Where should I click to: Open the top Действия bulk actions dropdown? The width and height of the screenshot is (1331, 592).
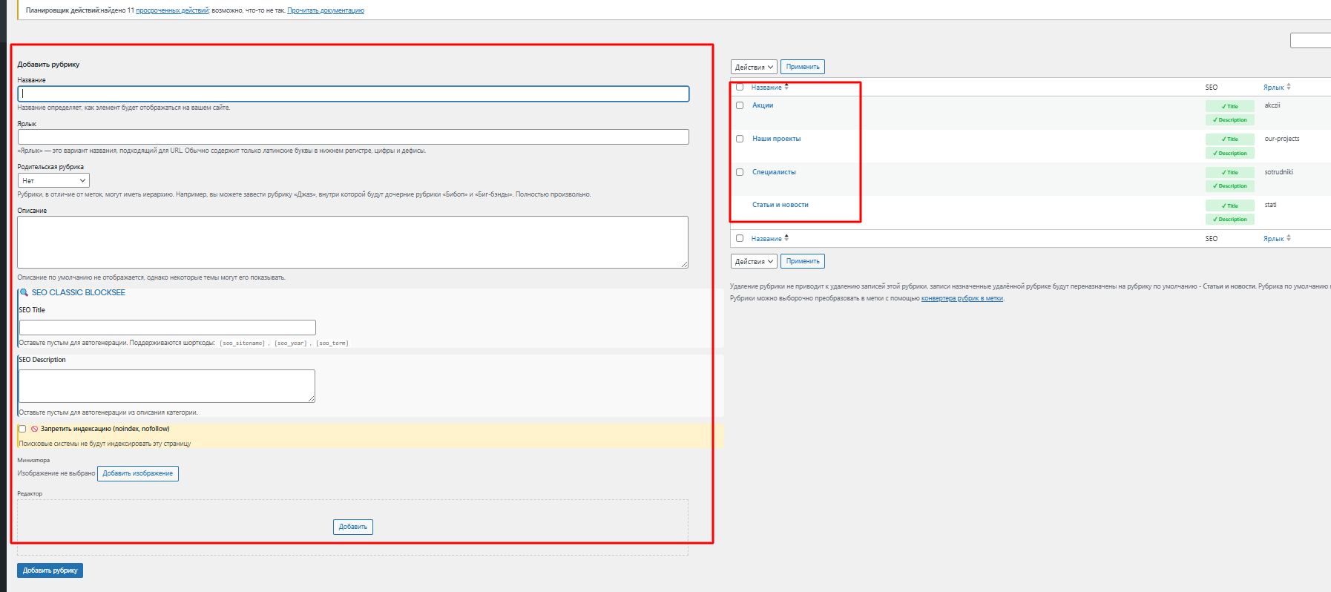pyautogui.click(x=753, y=67)
